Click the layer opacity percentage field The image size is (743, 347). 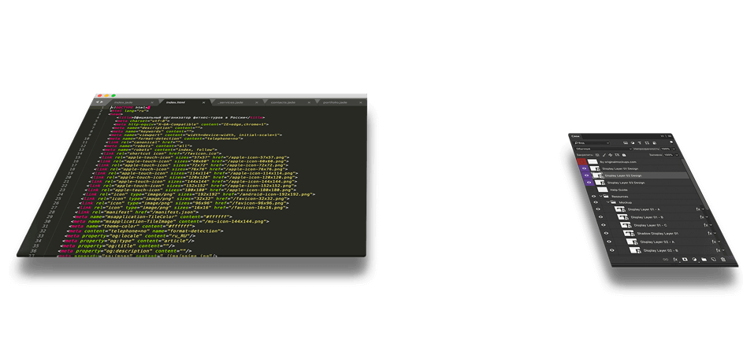coord(667,149)
